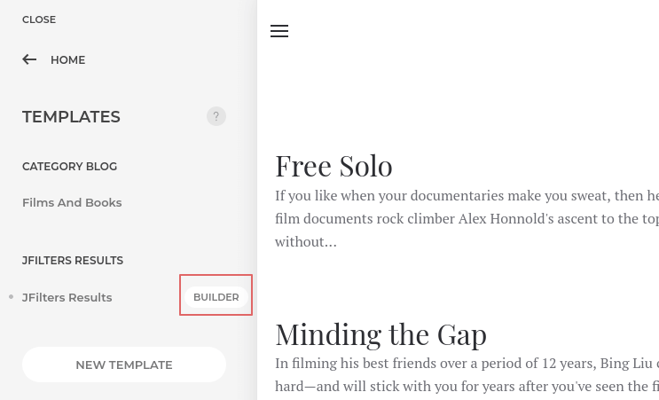Screen dimensions: 659x400
Task: Click the excerpt line ending "without..."
Action: (x=306, y=241)
